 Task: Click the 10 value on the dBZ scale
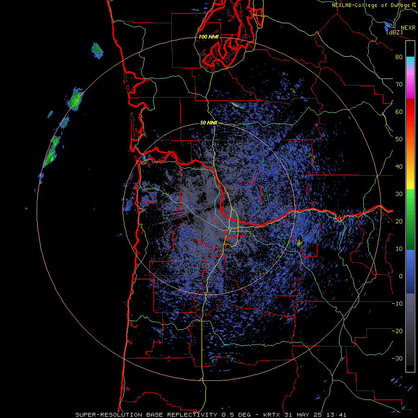399,249
